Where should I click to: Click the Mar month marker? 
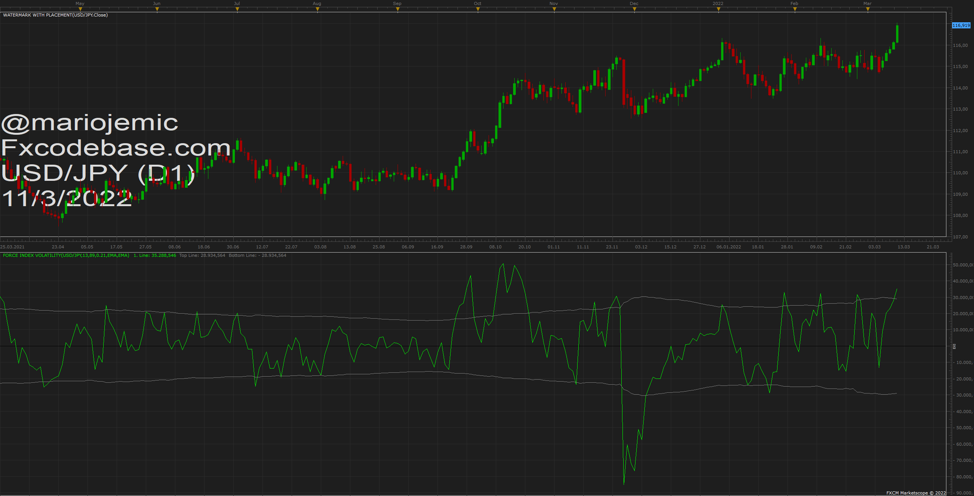tap(867, 3)
